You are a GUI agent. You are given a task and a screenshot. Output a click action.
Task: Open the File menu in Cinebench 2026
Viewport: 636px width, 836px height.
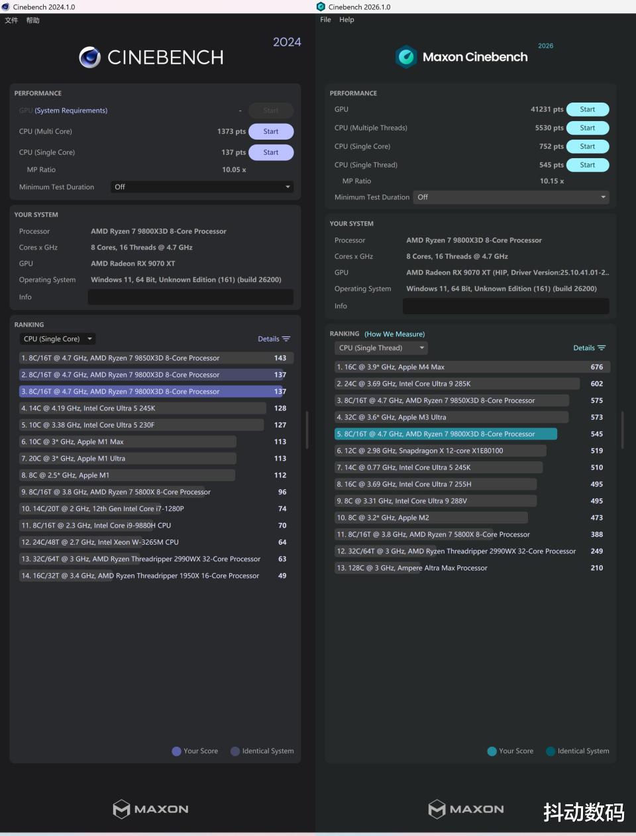pyautogui.click(x=325, y=20)
